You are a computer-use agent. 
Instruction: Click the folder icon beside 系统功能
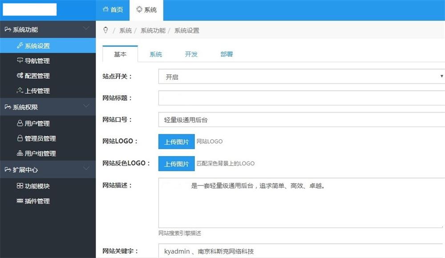8,29
